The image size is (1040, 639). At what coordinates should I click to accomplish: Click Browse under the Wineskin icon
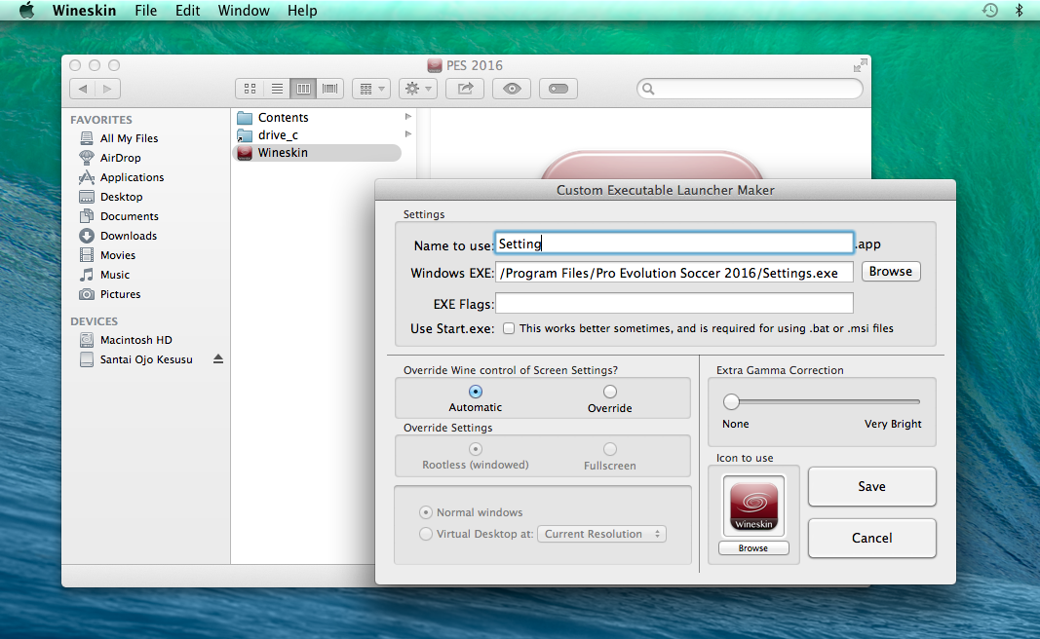tap(753, 548)
